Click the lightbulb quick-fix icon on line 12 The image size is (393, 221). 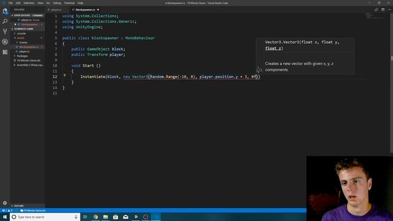click(64, 76)
